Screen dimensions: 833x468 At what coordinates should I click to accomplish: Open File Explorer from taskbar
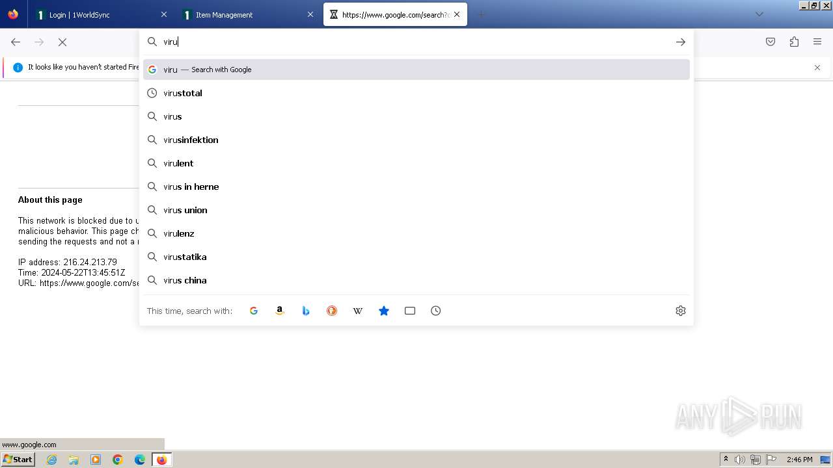click(x=74, y=460)
